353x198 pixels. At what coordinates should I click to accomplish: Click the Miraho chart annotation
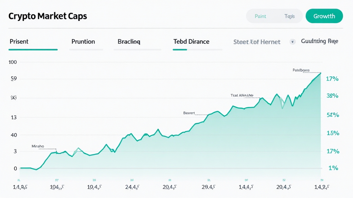pos(38,146)
